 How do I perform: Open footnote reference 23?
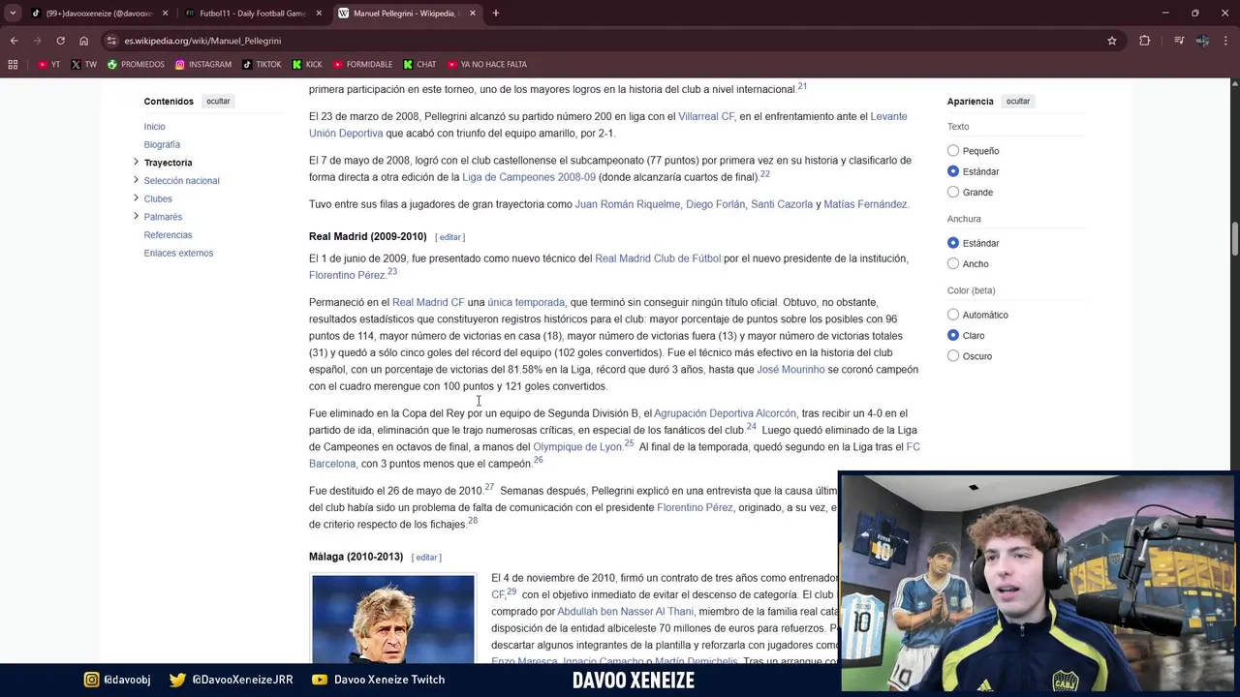(x=392, y=272)
